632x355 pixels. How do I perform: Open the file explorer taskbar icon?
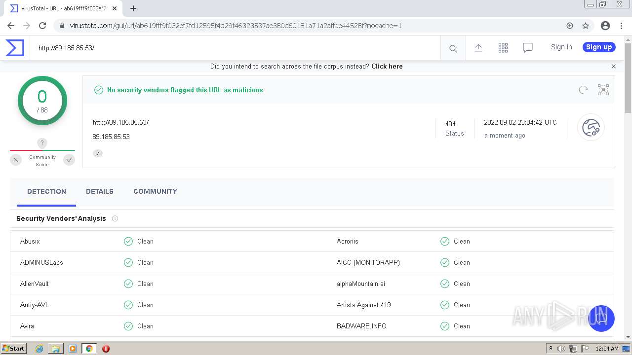[56, 349]
